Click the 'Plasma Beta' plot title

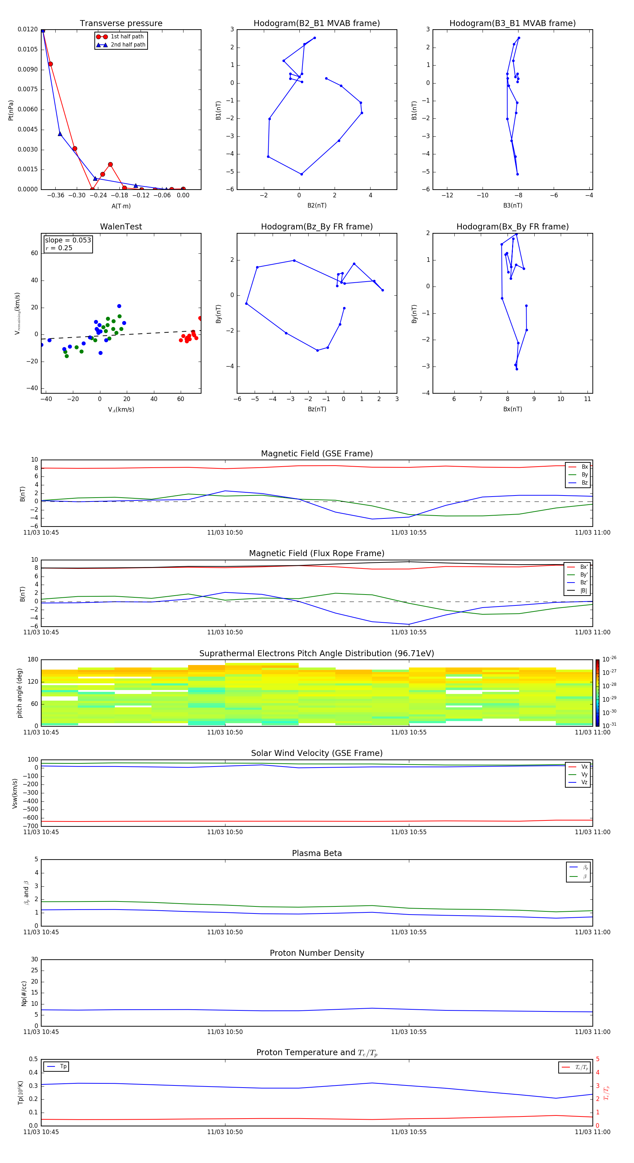[x=317, y=854]
